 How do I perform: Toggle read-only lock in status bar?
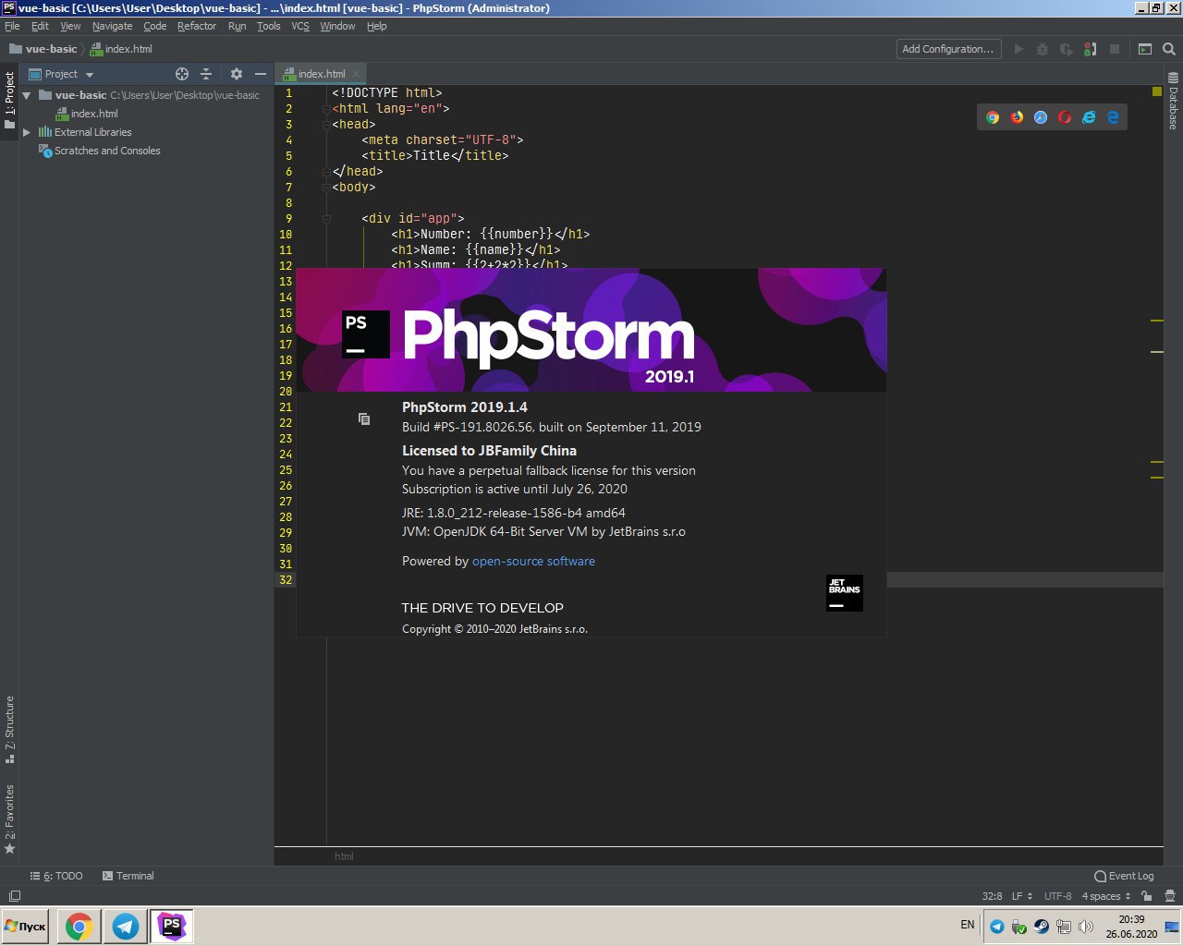1147,896
